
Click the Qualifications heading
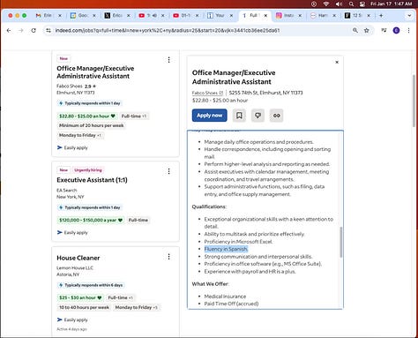click(x=209, y=207)
